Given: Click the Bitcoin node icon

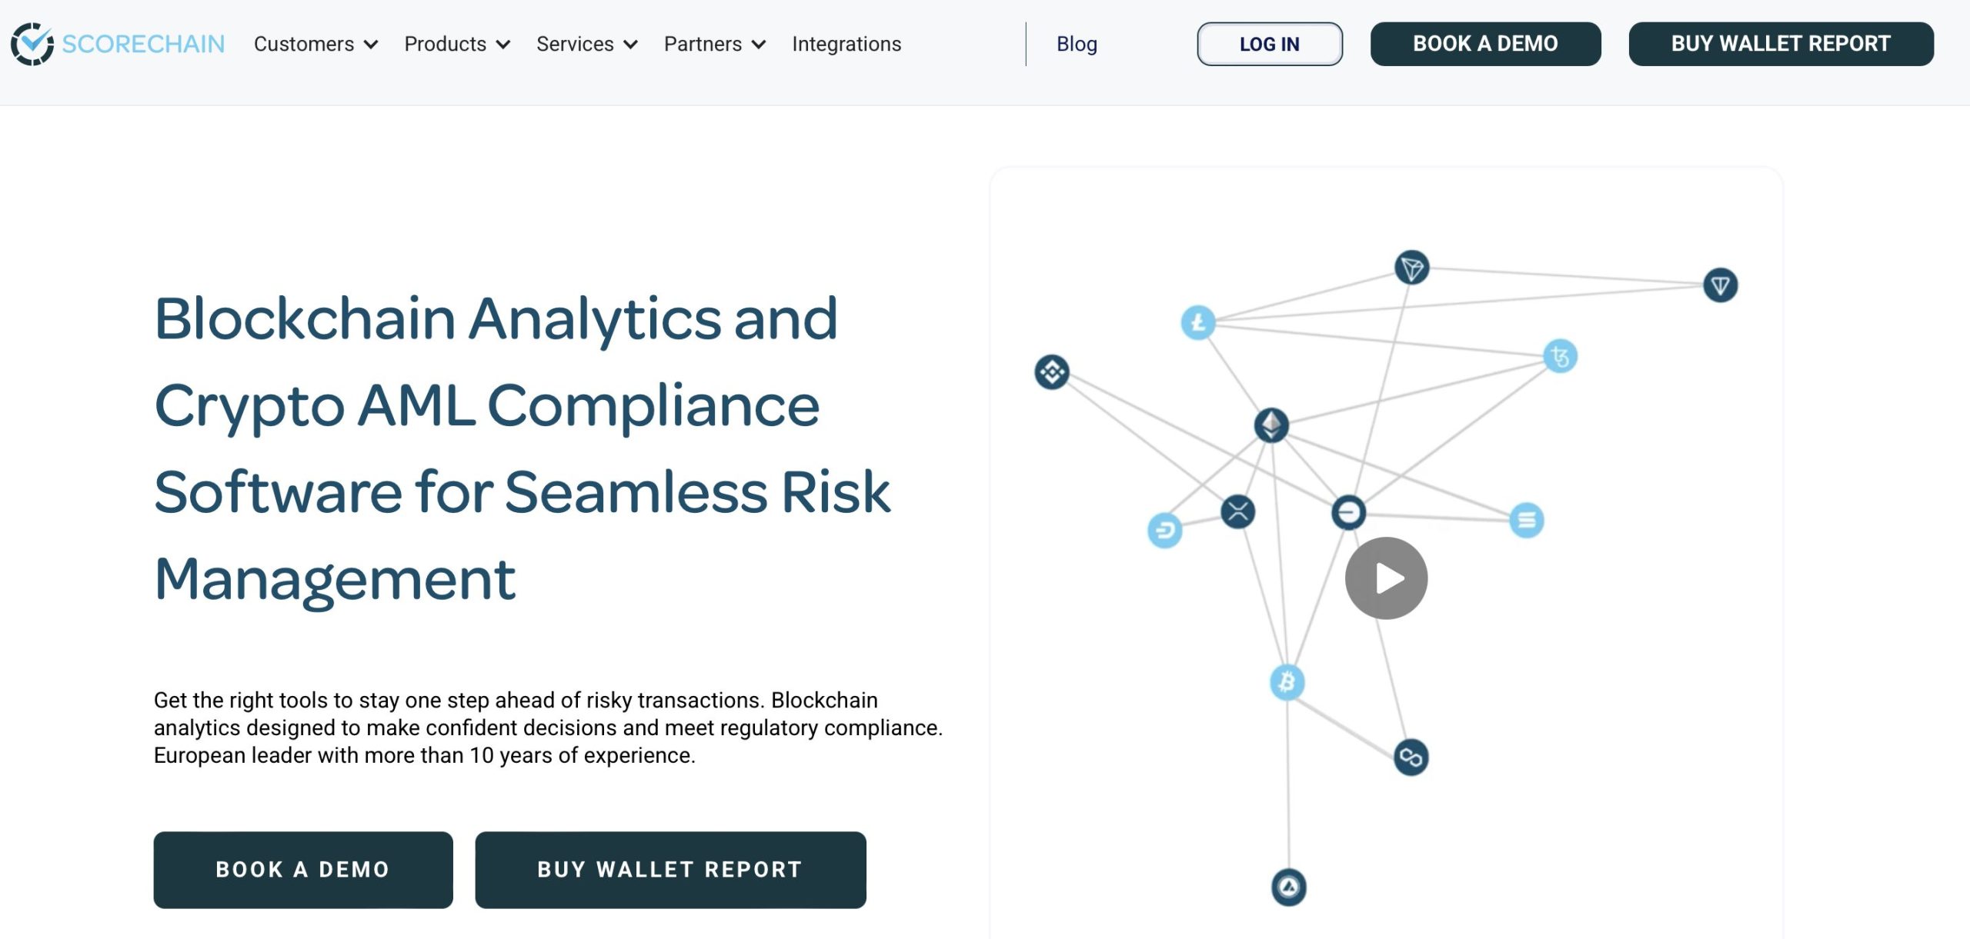Looking at the screenshot, I should pyautogui.click(x=1287, y=682).
